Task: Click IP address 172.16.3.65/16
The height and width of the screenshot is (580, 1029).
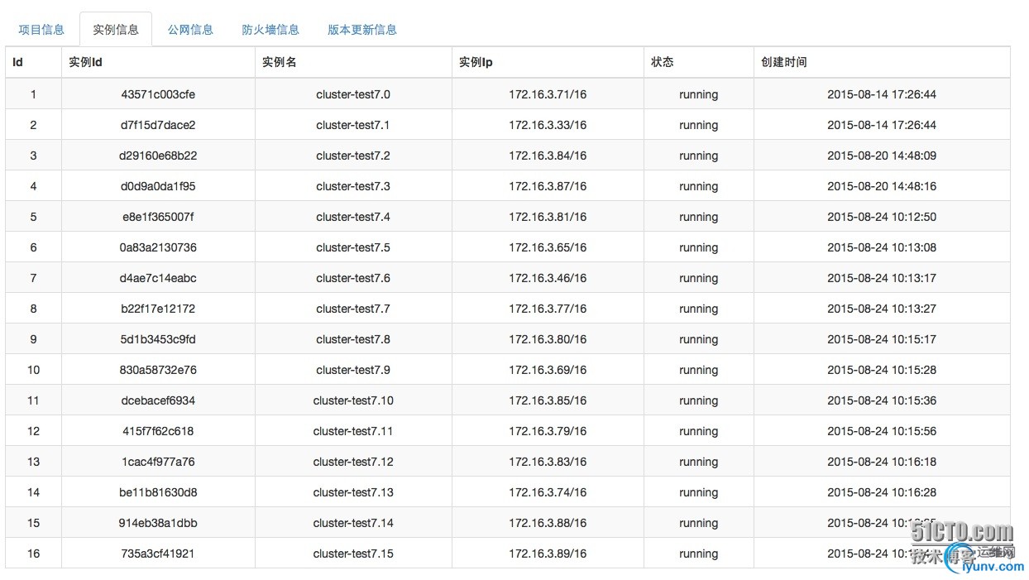Action: tap(548, 247)
